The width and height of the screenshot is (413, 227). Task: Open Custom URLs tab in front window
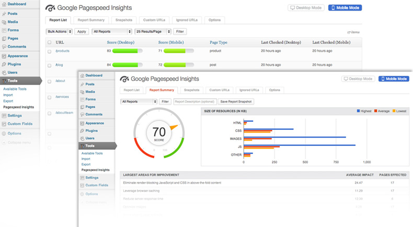(220, 90)
